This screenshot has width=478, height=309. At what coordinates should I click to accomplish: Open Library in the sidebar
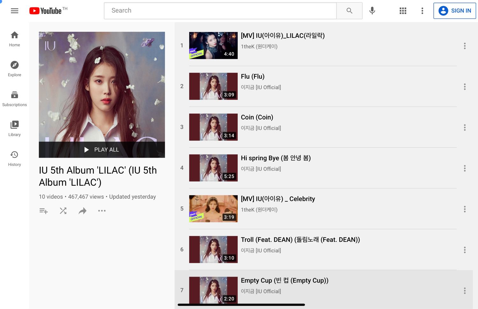tap(14, 129)
